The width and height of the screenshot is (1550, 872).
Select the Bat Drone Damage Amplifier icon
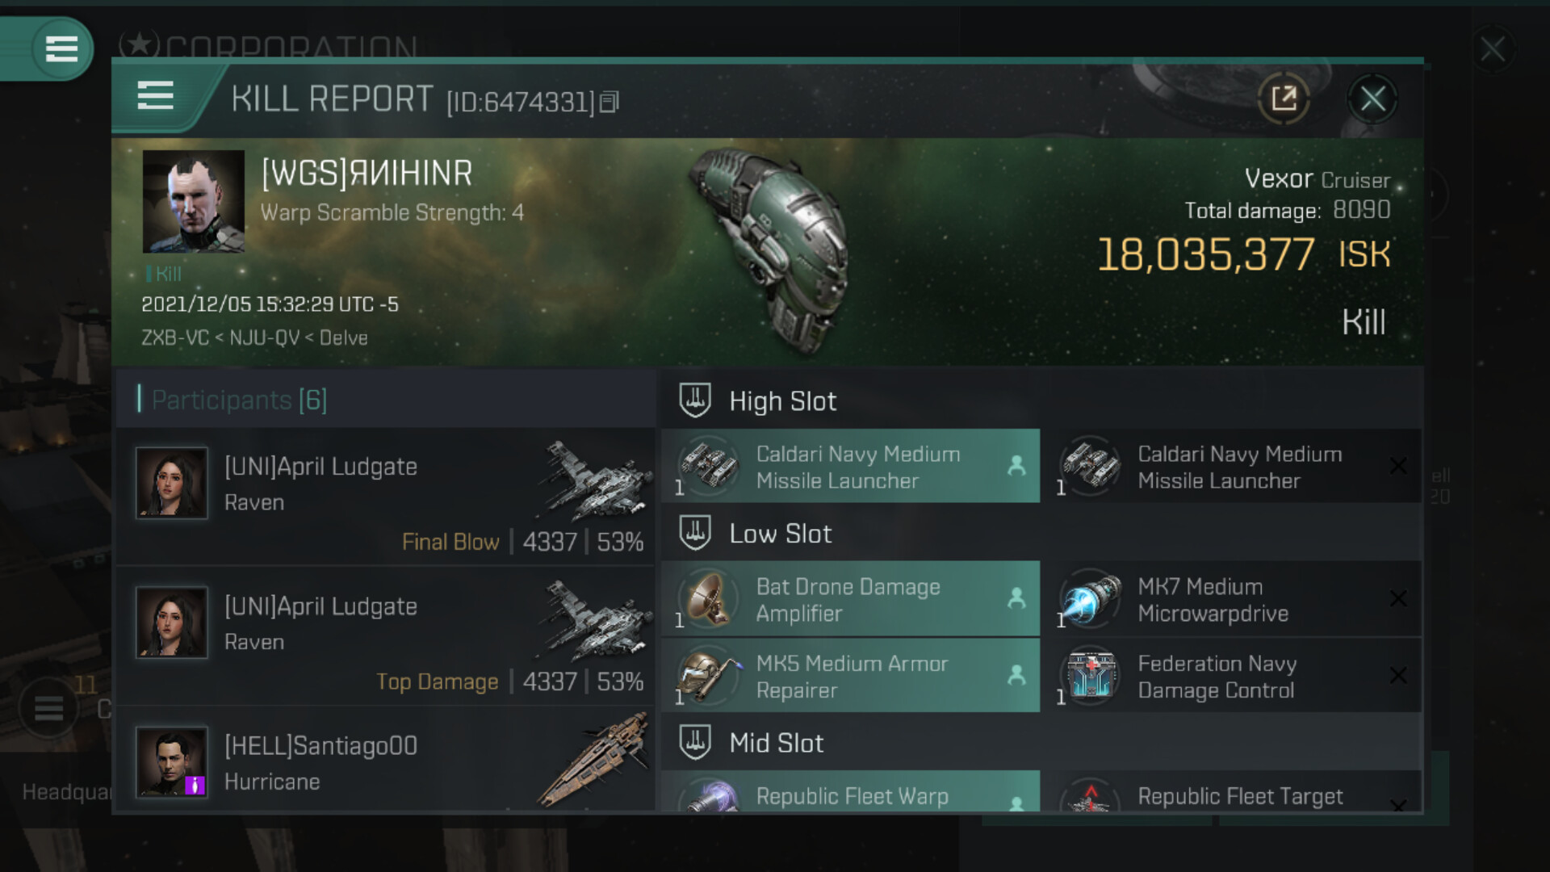(x=708, y=600)
